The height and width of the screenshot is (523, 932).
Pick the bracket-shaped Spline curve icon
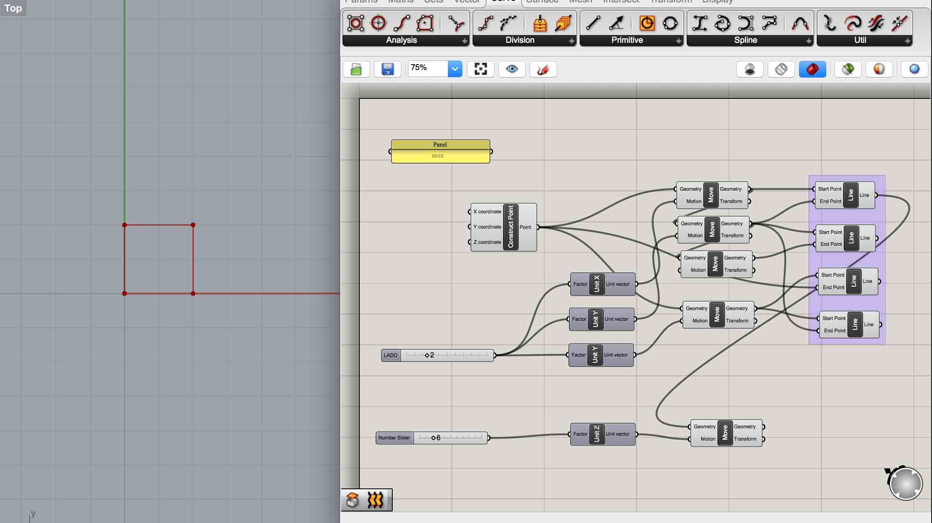pos(746,23)
